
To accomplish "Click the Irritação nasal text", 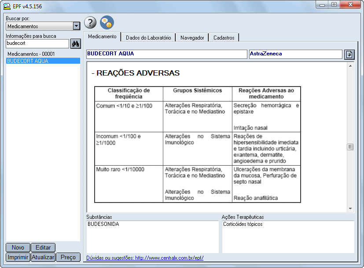I will [x=250, y=128].
